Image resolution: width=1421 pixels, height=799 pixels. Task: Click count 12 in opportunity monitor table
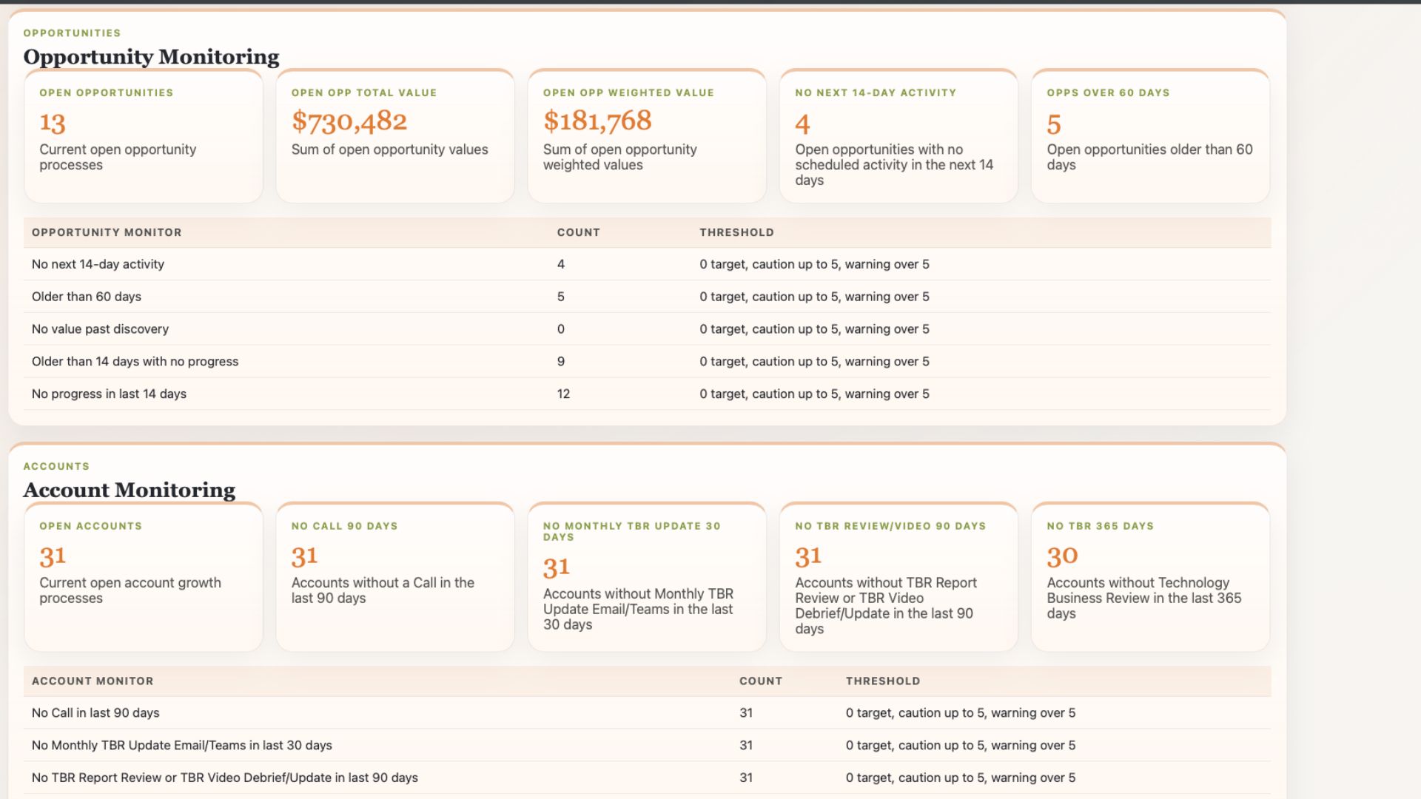(x=563, y=394)
